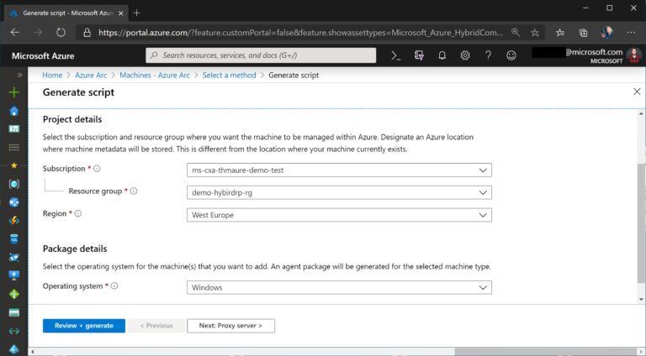Go to Azure Arc breadcrumb
Screen dimensions: 646x356
tap(91, 76)
